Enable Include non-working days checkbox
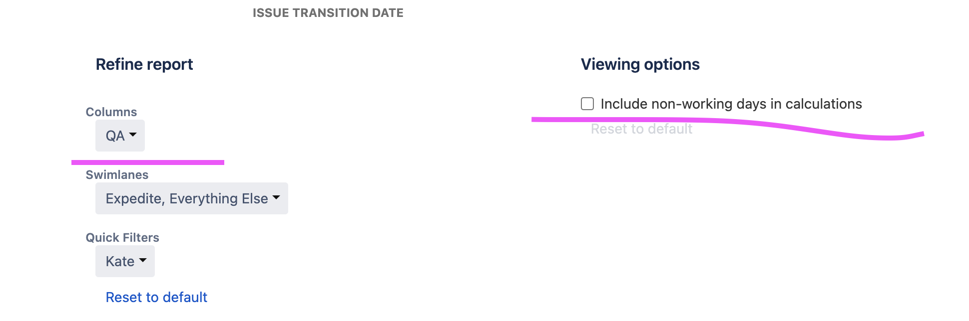 coord(587,104)
